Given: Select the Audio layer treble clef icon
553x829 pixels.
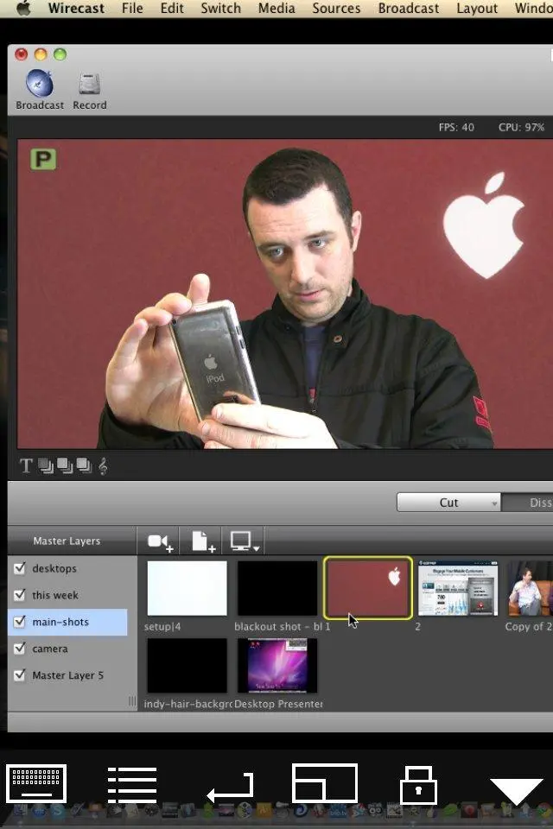Looking at the screenshot, I should pyautogui.click(x=103, y=465).
